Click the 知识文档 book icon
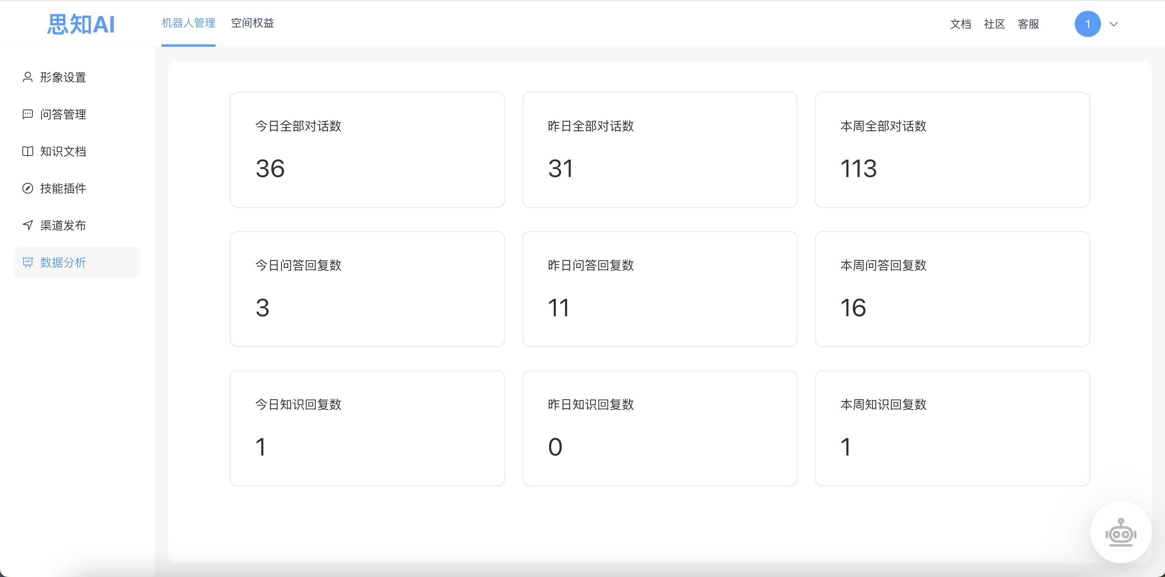Viewport: 1165px width, 577px height. click(x=28, y=151)
